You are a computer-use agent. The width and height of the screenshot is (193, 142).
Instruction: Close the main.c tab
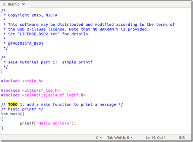23,4
